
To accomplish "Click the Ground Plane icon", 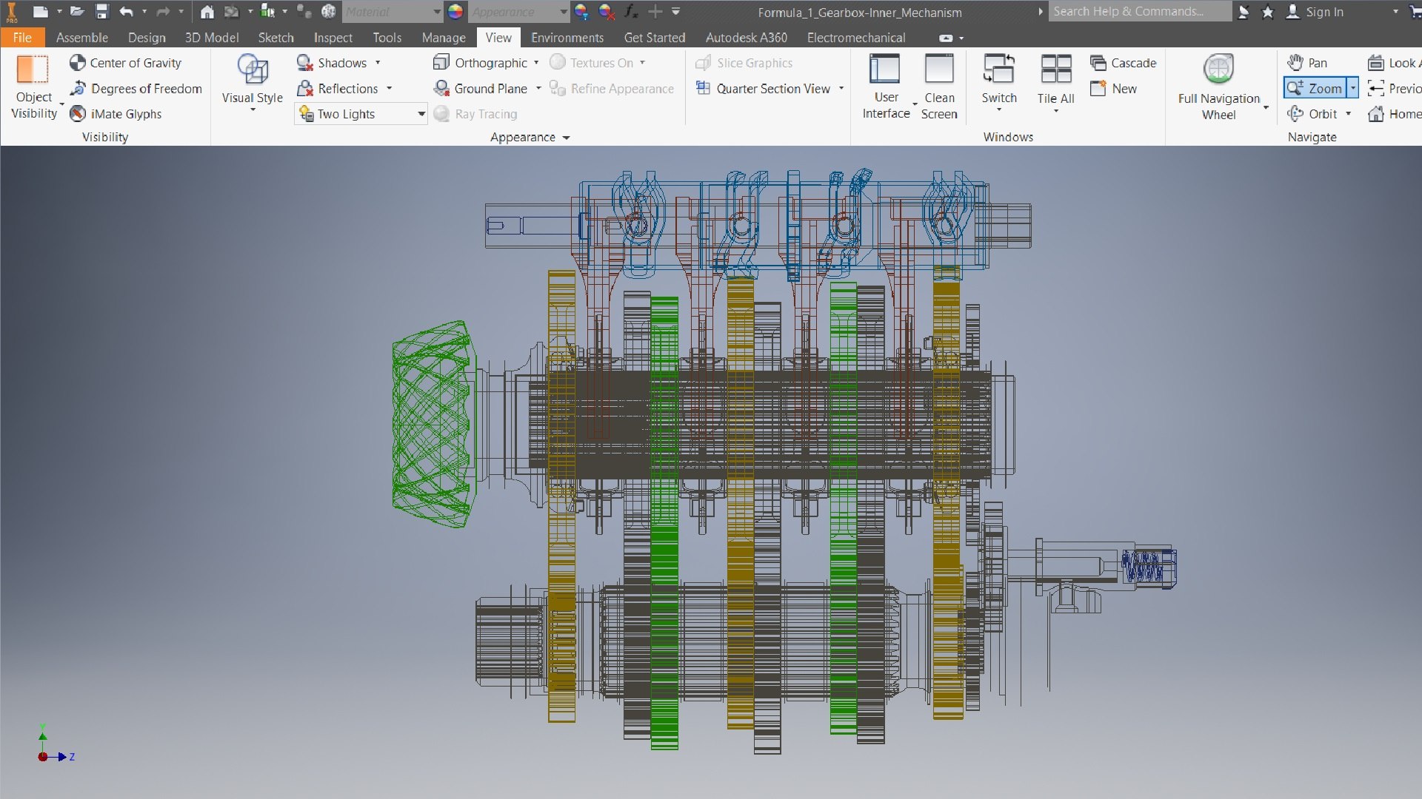I will [x=441, y=89].
